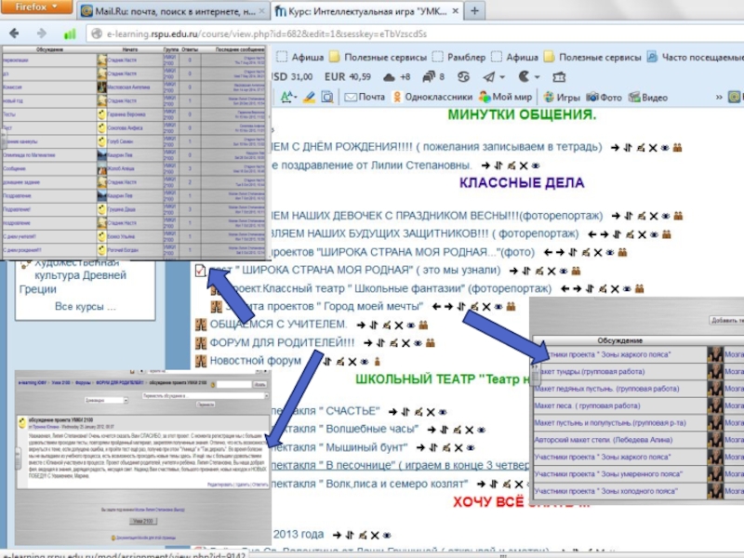This screenshot has width=744, height=558.
Task: Indent the 'С ДНЁМ РОЖДЕНИЯ' item right
Action: coord(615,148)
